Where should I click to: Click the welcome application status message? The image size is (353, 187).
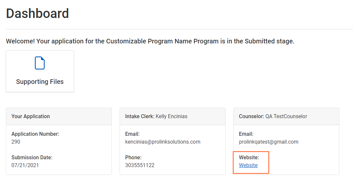150,41
